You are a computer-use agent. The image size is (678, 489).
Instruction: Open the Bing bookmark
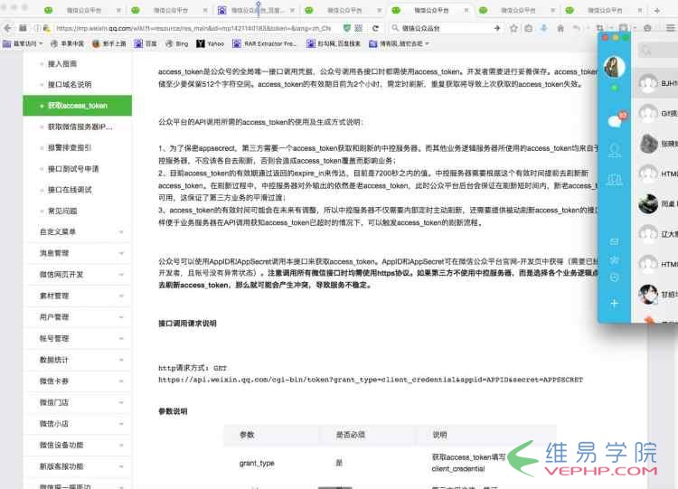tap(177, 43)
